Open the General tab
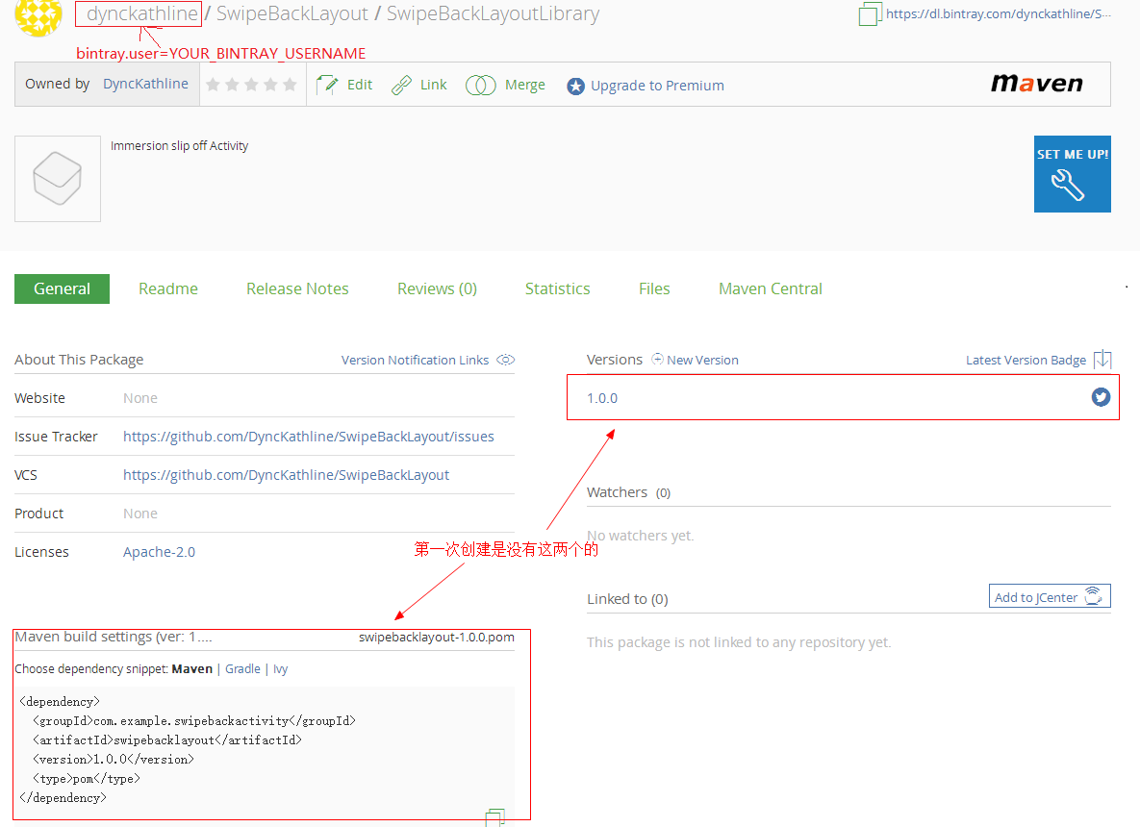1140x827 pixels. (62, 288)
